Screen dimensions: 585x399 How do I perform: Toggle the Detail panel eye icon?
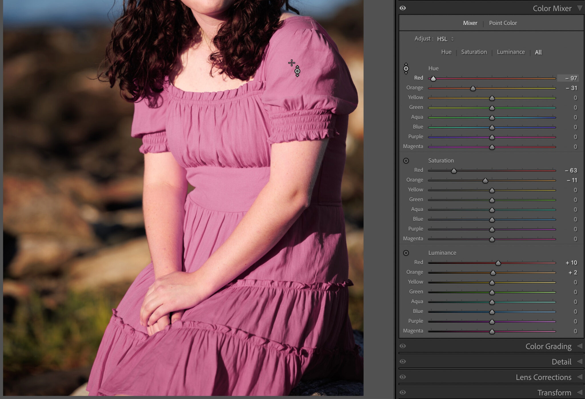tap(403, 361)
